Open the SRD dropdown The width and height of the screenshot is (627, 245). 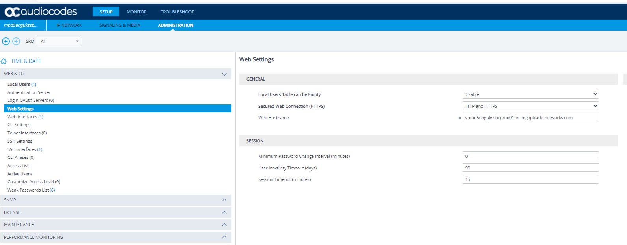pyautogui.click(x=59, y=41)
